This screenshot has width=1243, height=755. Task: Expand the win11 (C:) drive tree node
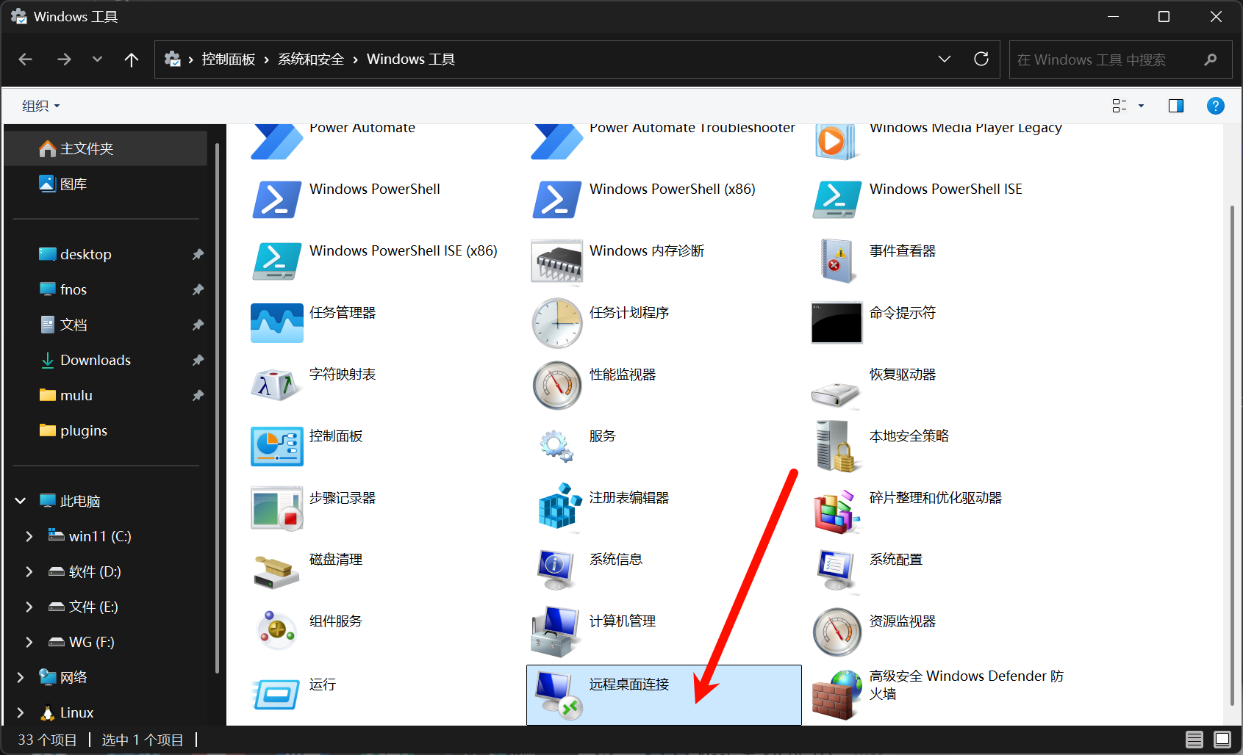[29, 536]
